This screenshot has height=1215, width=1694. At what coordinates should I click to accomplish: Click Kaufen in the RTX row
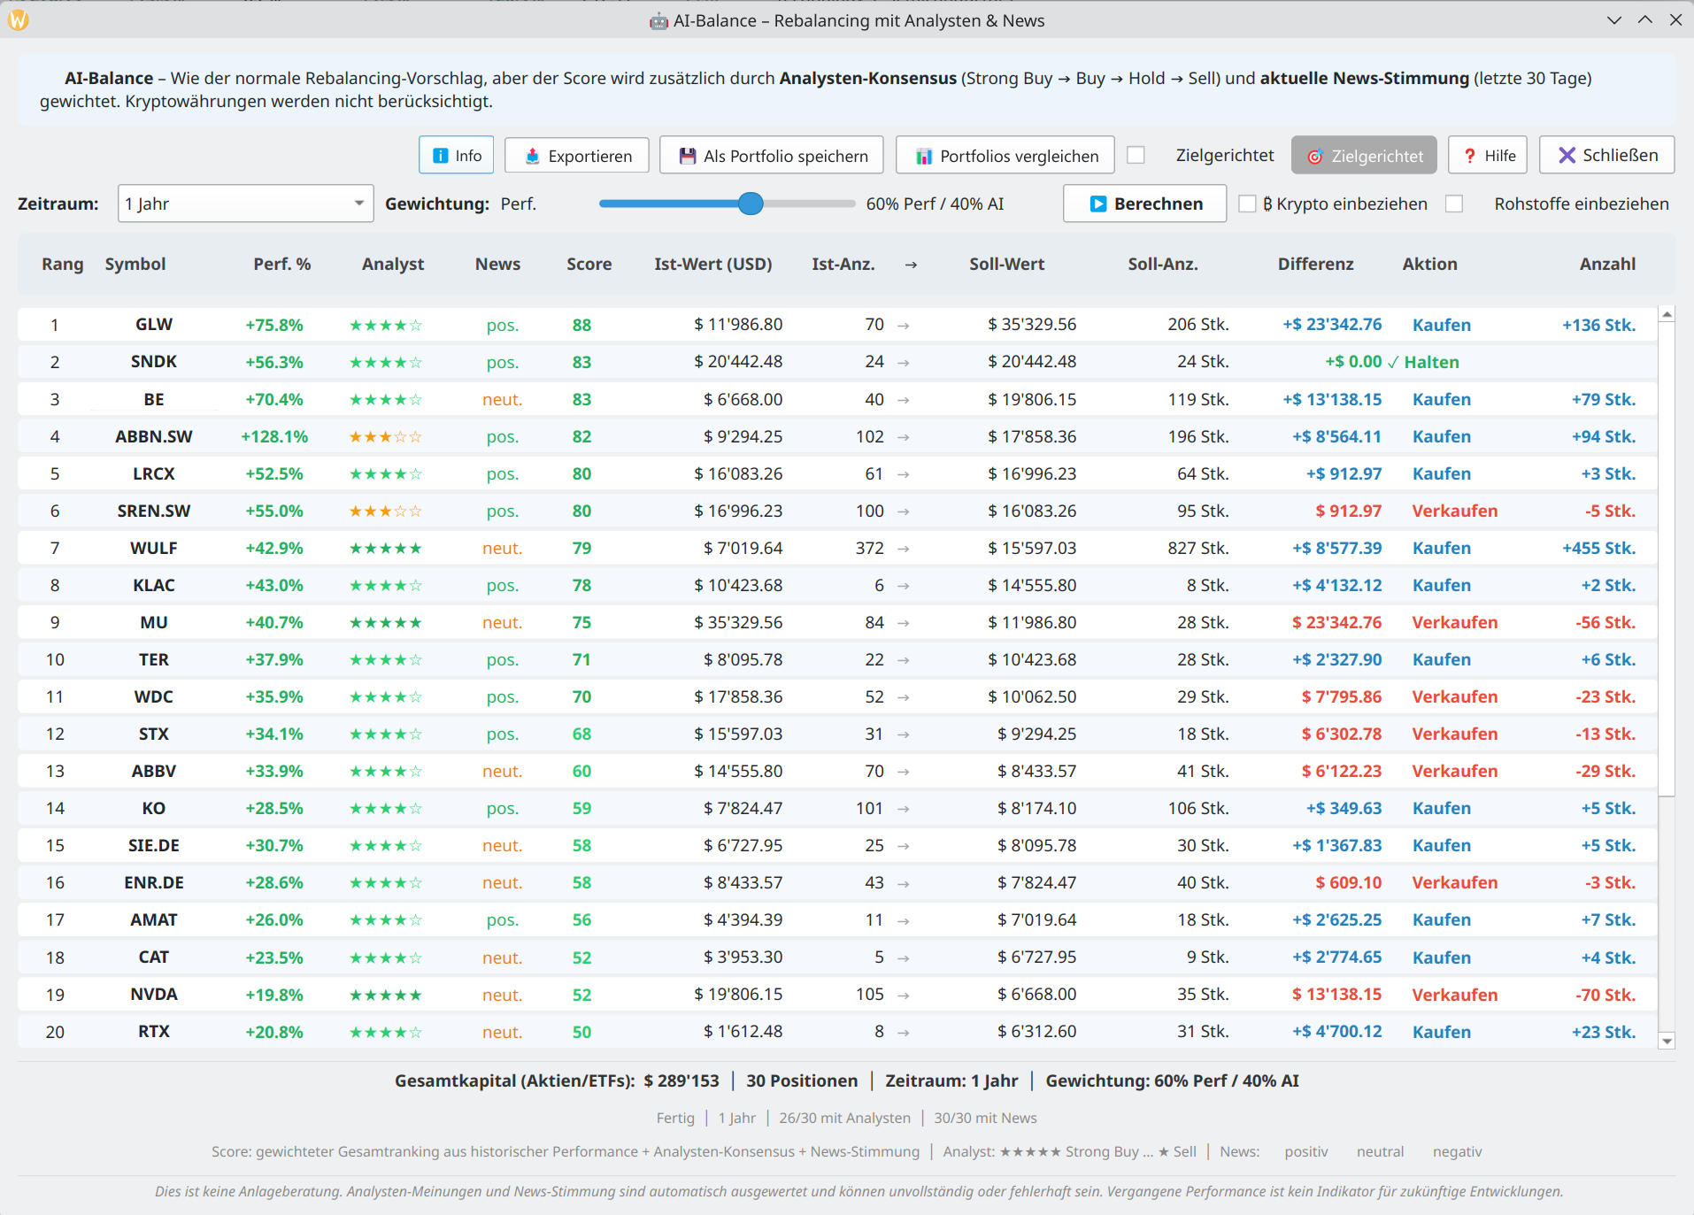coord(1442,1032)
